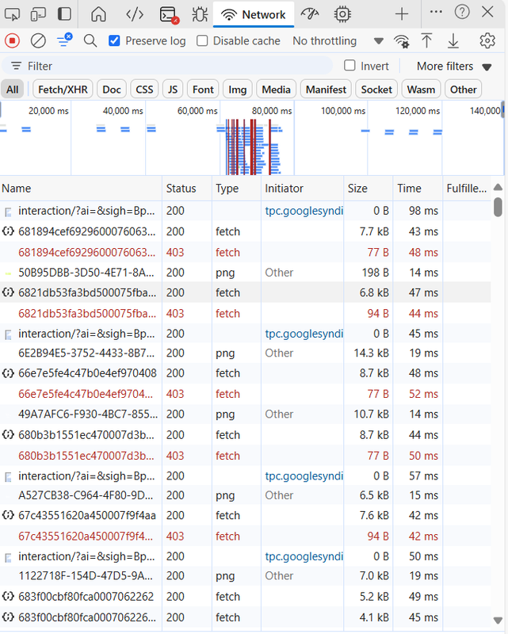Open tpc.googlesyndi initiator link in first row
This screenshot has width=508, height=634.
tap(304, 211)
